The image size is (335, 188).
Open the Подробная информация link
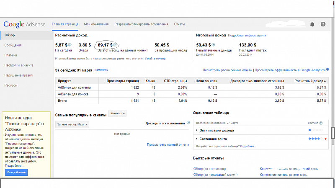(247, 36)
